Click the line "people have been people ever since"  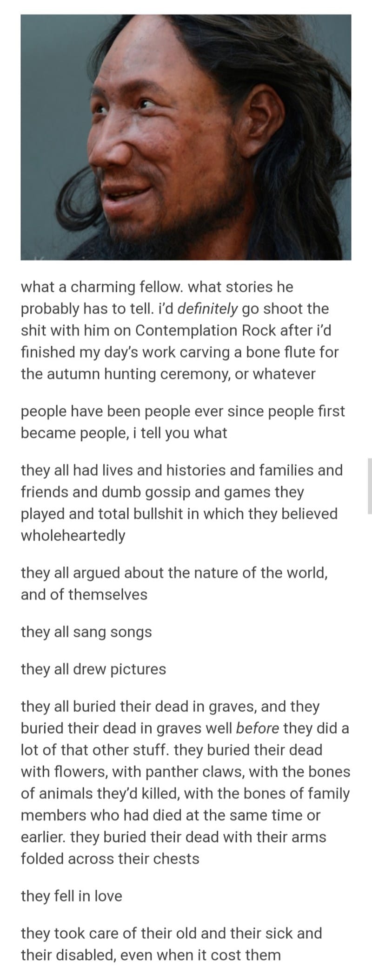pos(183,412)
